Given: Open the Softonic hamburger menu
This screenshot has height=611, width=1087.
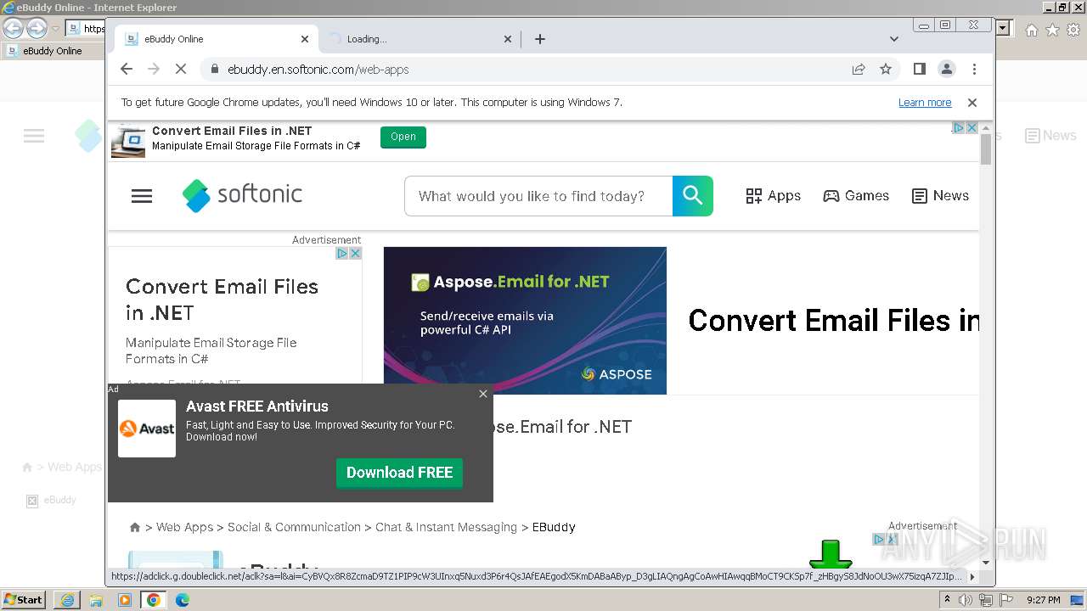Looking at the screenshot, I should [x=142, y=196].
